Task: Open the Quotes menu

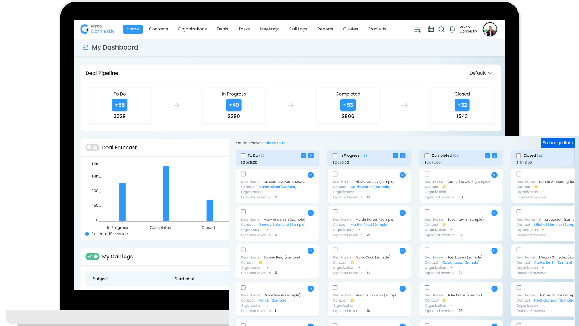Action: [350, 29]
